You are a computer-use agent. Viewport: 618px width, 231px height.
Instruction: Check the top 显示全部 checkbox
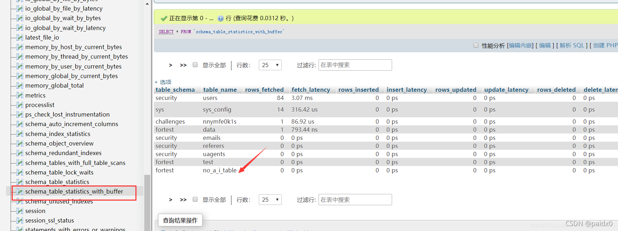point(195,65)
